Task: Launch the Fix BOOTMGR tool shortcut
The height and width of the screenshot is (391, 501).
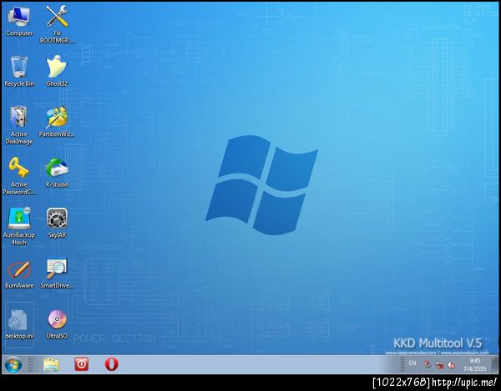Action: click(x=57, y=24)
